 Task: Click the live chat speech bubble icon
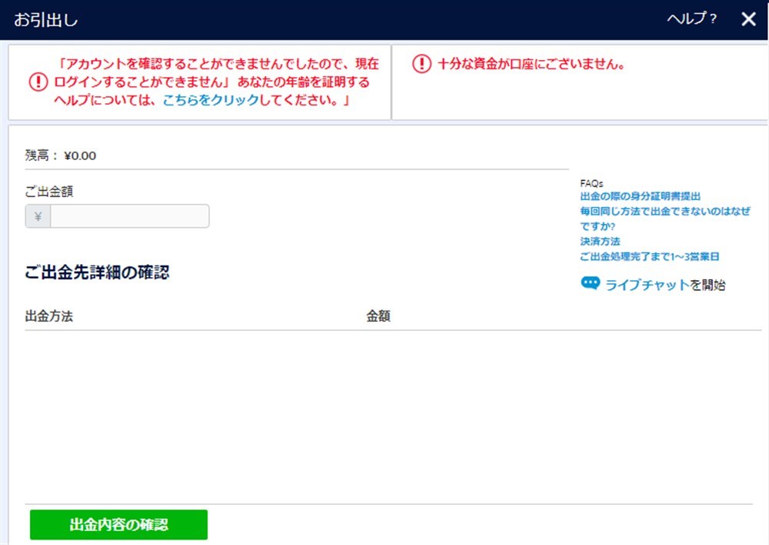pyautogui.click(x=590, y=283)
